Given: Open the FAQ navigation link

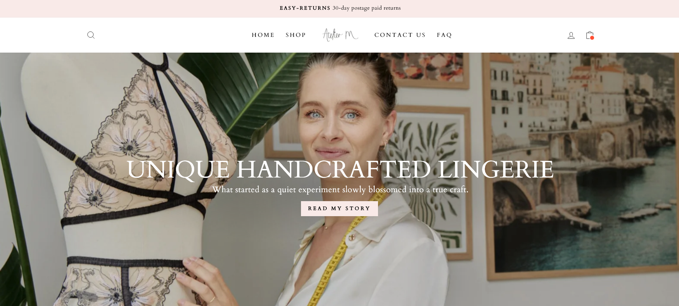Looking at the screenshot, I should click(x=444, y=35).
